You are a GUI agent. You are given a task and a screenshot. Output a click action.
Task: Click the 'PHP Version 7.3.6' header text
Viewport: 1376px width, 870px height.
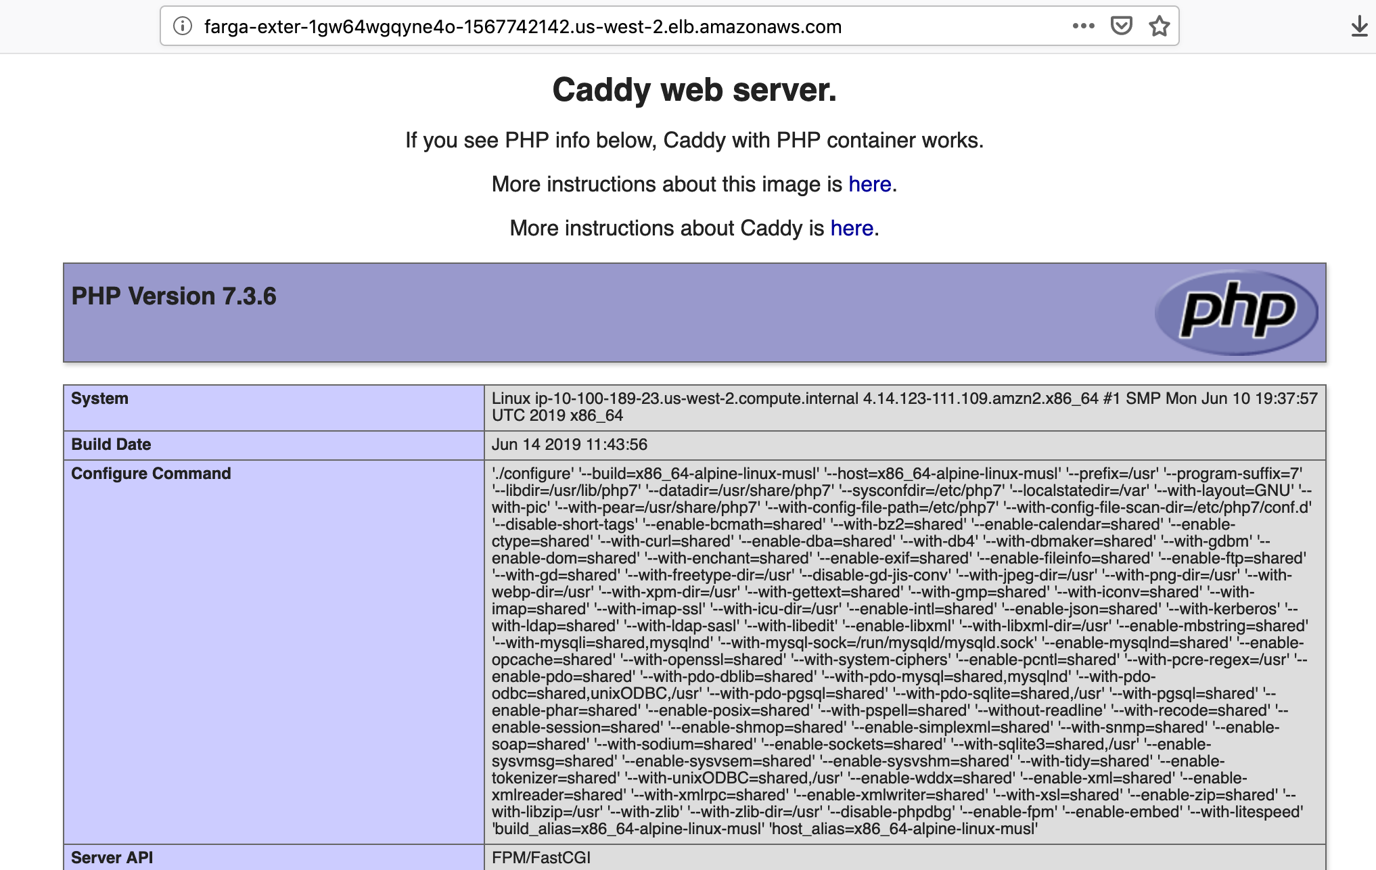(x=174, y=296)
